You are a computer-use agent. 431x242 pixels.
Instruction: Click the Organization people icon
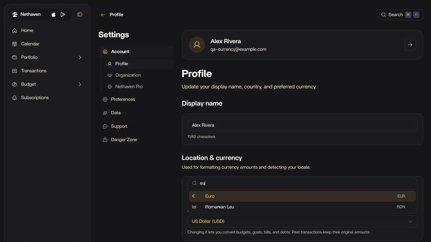pyautogui.click(x=110, y=75)
